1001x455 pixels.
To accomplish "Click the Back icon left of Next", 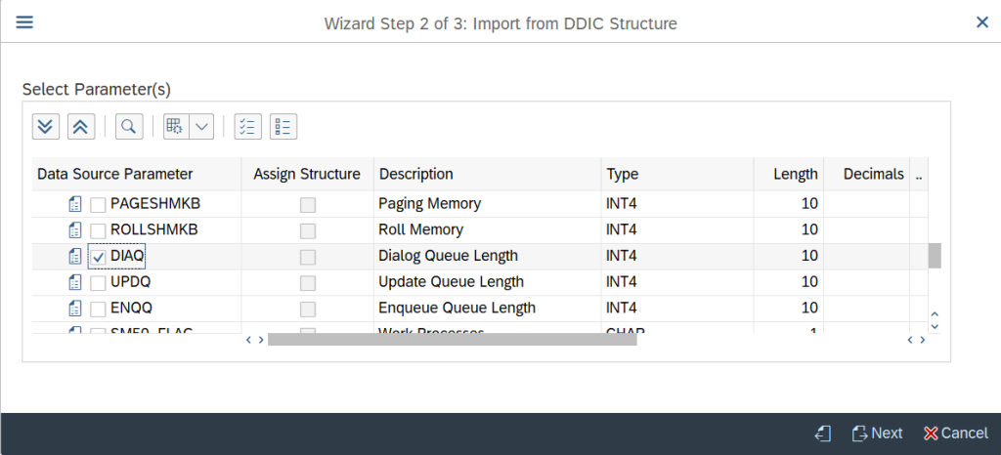I will click(x=823, y=434).
